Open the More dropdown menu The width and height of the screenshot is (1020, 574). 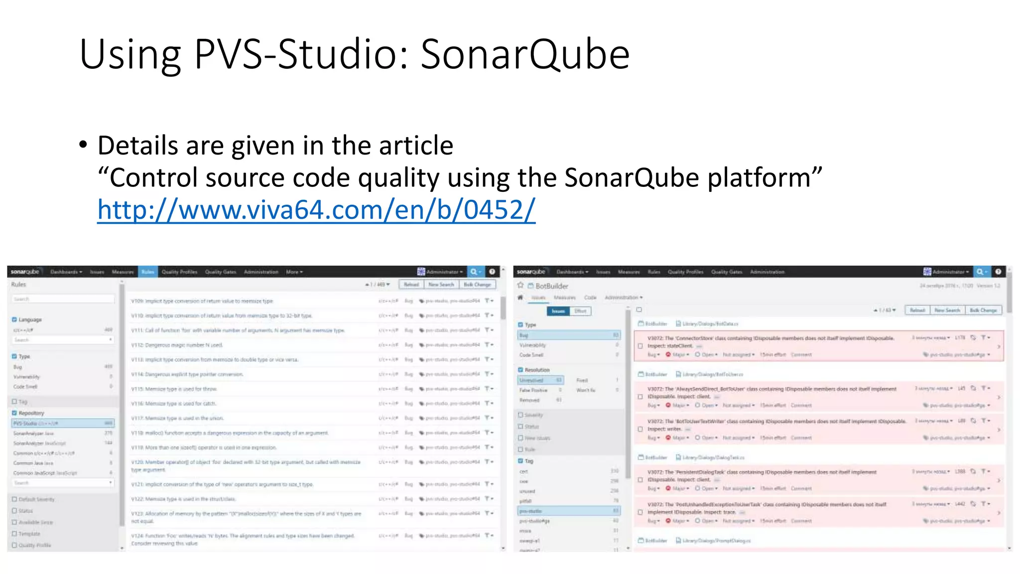click(294, 272)
